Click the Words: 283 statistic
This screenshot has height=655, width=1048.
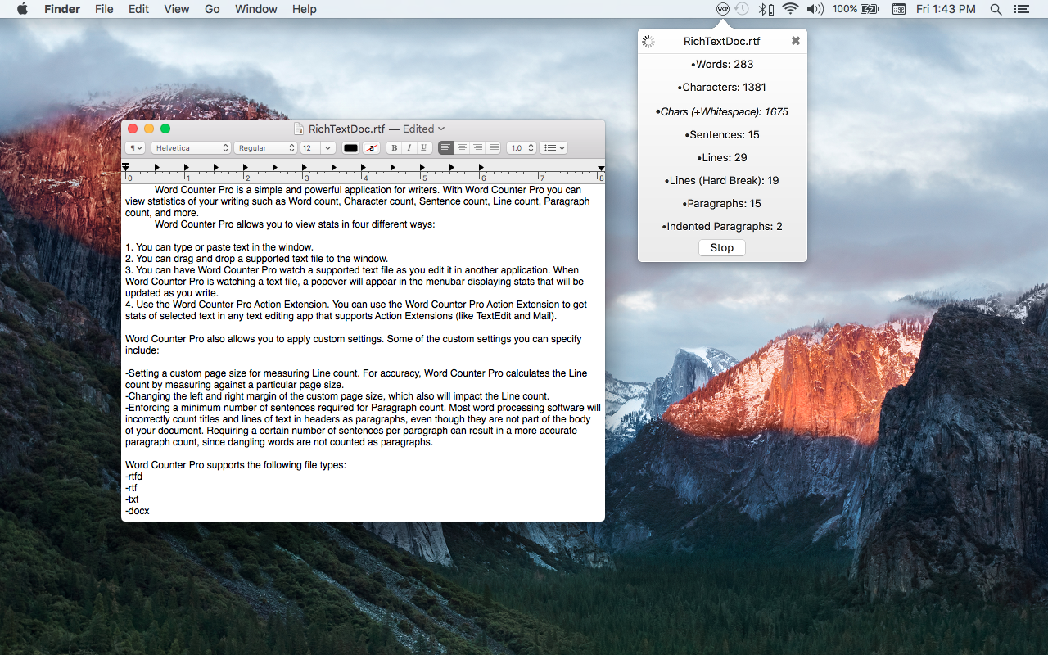tap(722, 64)
